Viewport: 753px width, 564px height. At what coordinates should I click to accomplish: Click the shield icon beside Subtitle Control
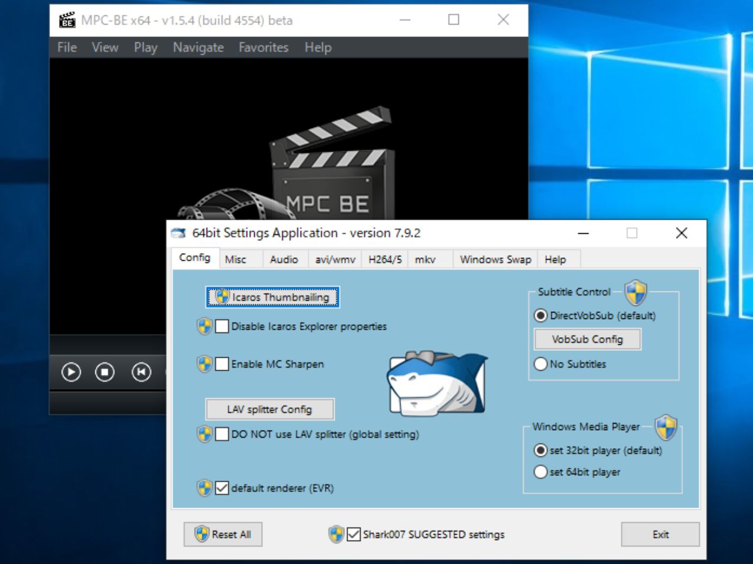click(635, 293)
